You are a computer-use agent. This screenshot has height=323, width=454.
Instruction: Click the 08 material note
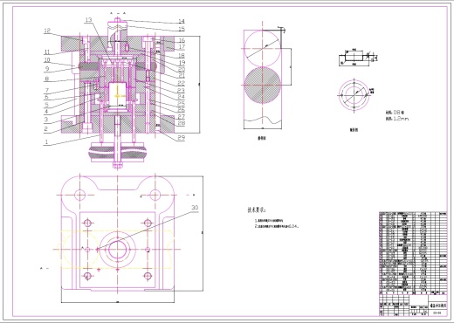(x=395, y=112)
